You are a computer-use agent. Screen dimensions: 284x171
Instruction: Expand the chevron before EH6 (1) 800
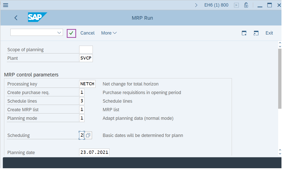pyautogui.click(x=196, y=5)
